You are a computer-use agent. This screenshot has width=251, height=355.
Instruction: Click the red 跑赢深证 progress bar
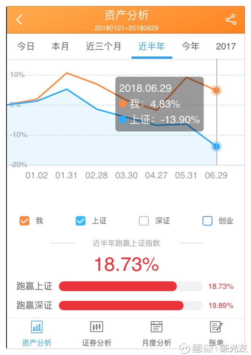click(x=122, y=305)
